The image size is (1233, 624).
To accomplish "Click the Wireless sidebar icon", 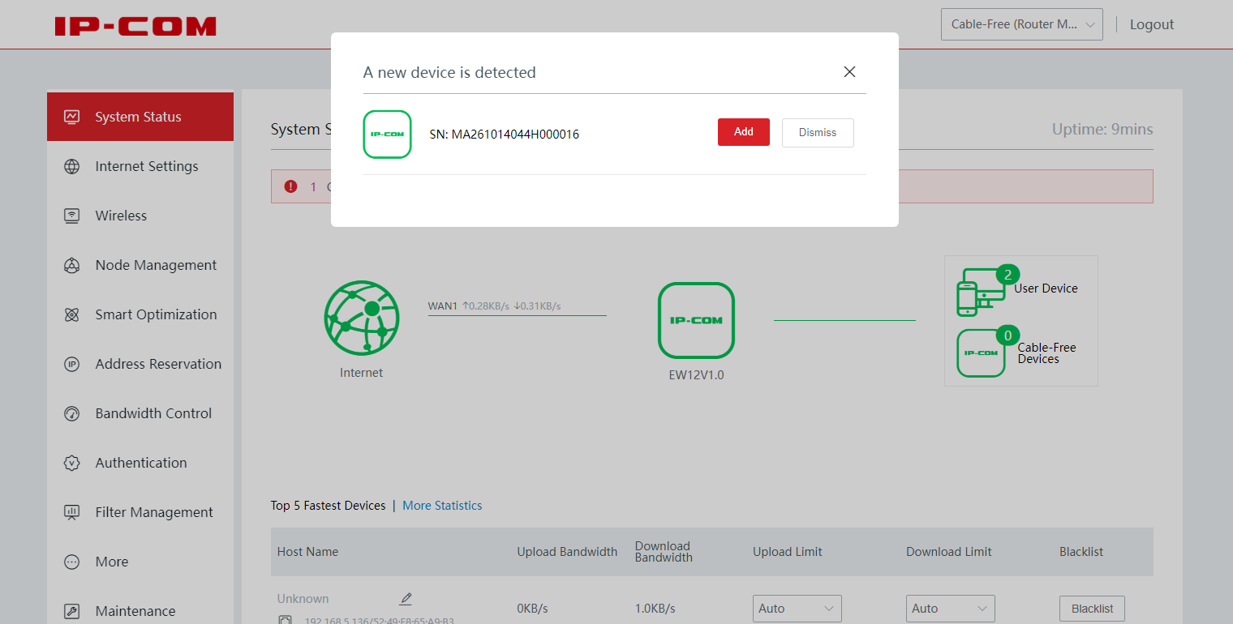I will coord(71,216).
